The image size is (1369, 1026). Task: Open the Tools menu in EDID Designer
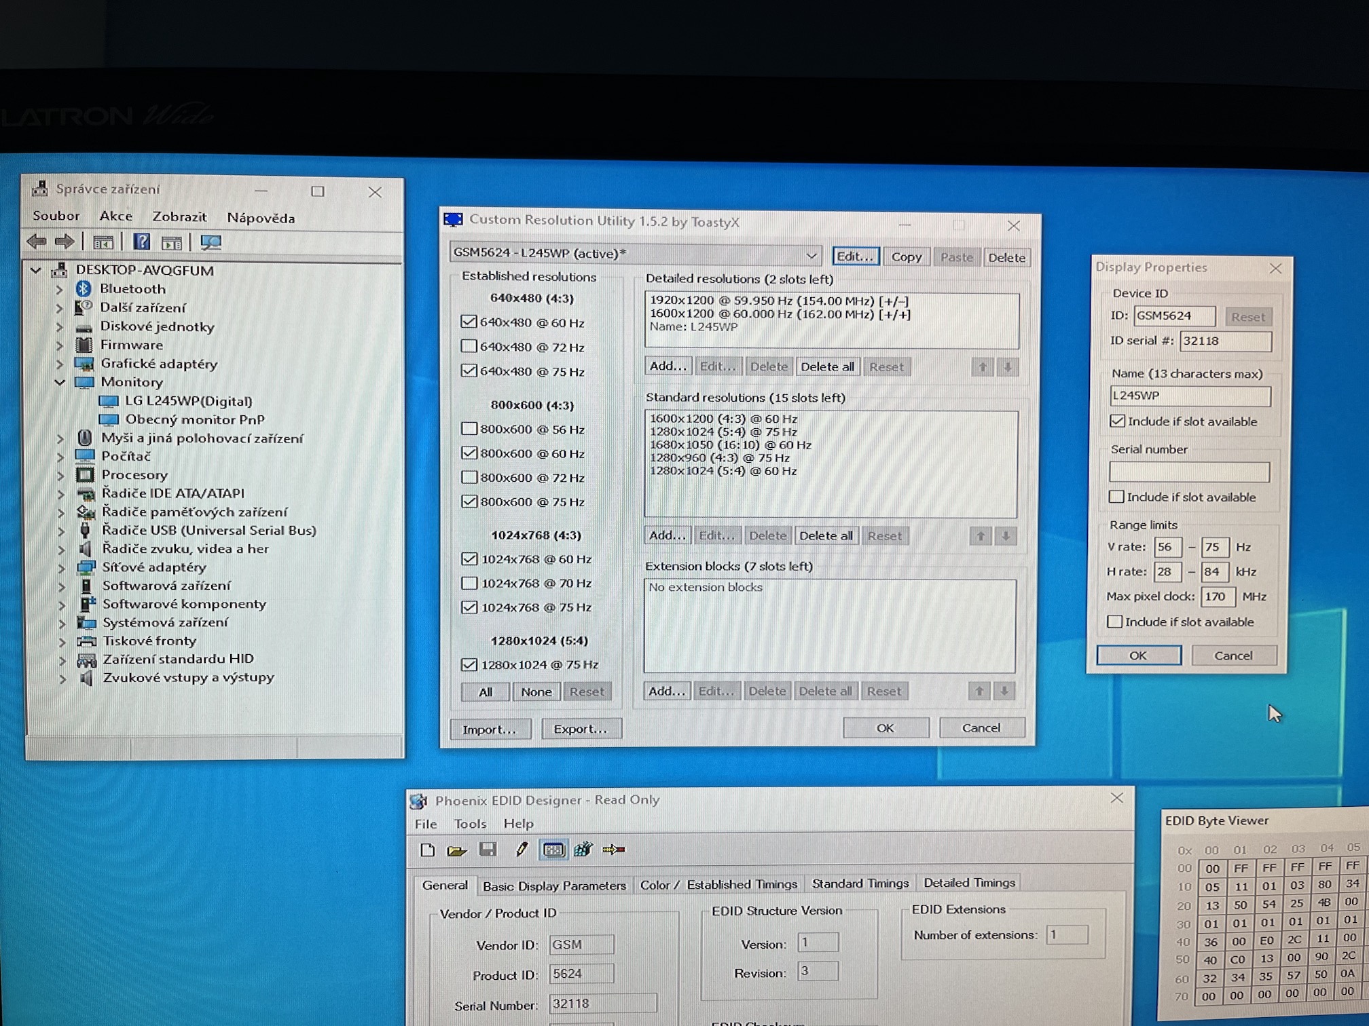click(x=470, y=824)
